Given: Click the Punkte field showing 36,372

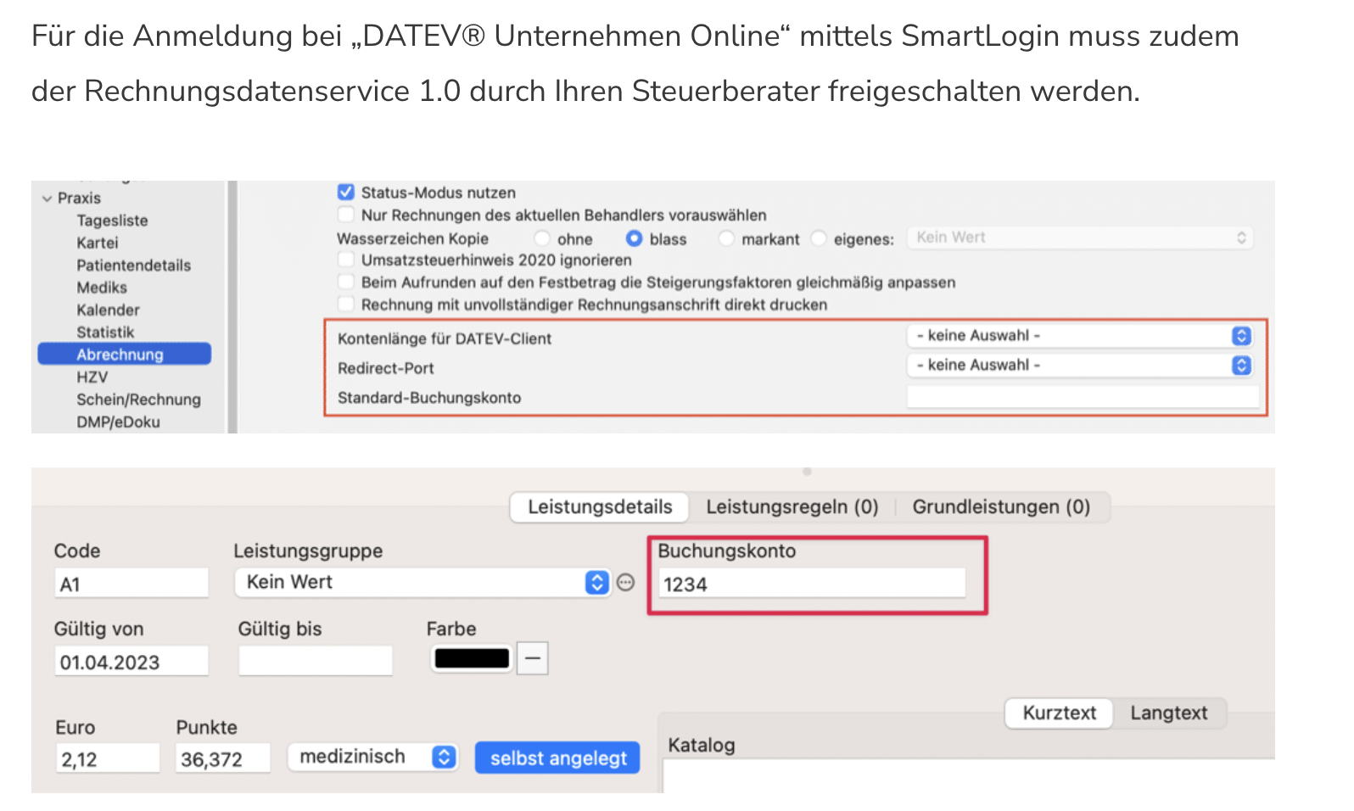Looking at the screenshot, I should [223, 758].
